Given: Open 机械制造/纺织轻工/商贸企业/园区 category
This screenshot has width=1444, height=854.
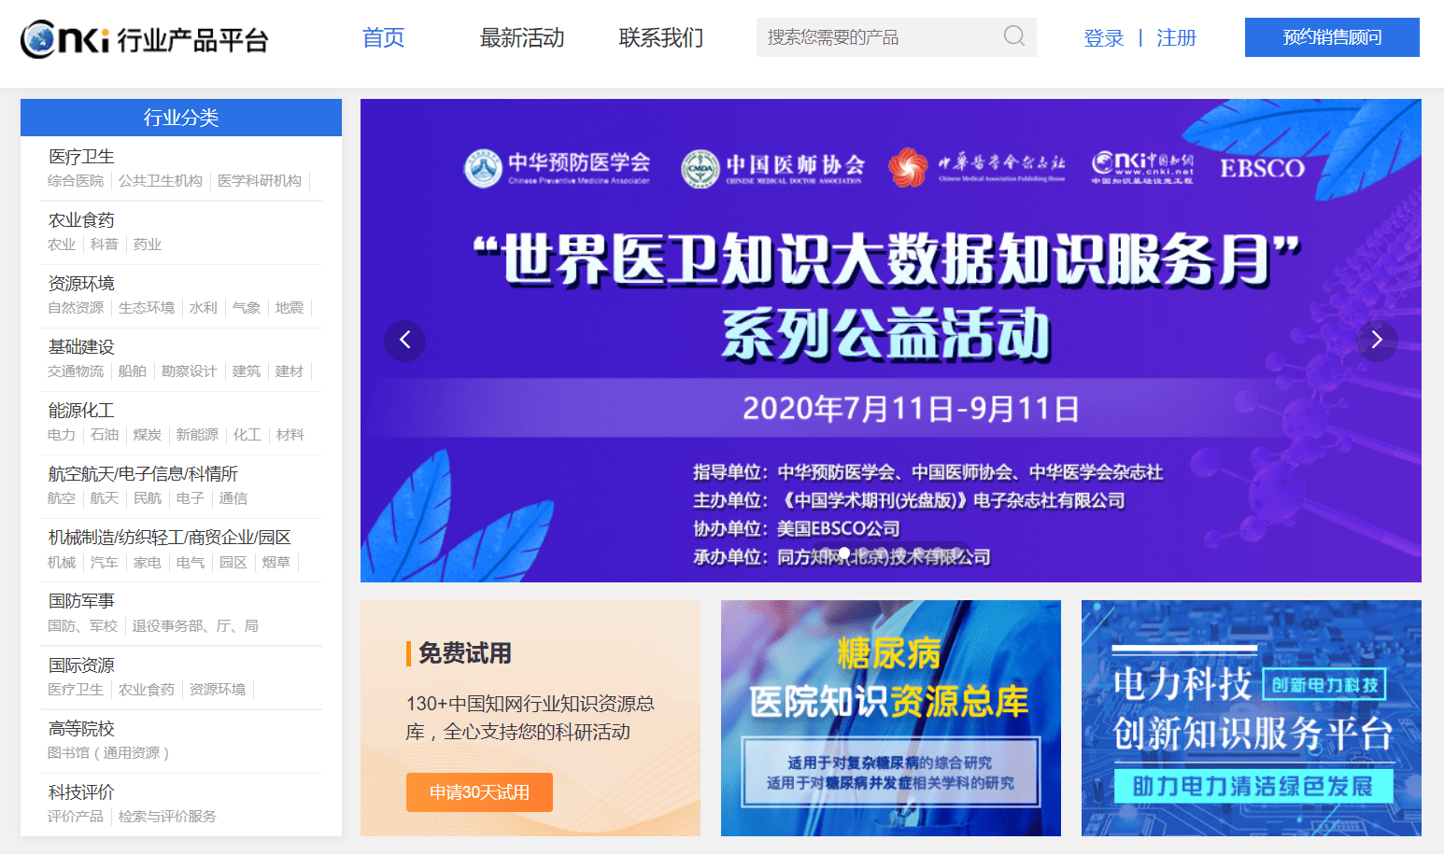Looking at the screenshot, I should pos(169,538).
